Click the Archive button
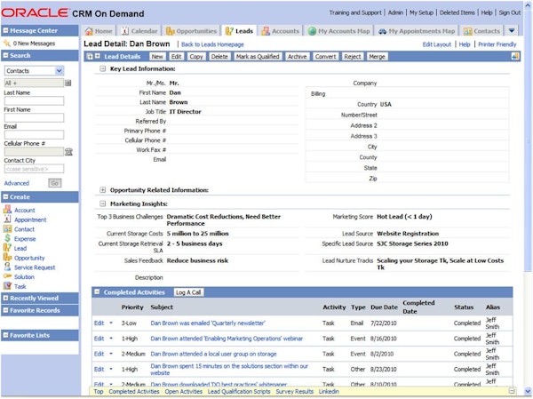The height and width of the screenshot is (399, 533). (297, 57)
